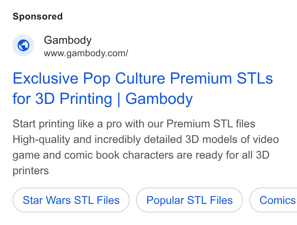Screen dimensions: 297x225
Task: Click the 'Start printing like a pro' description line
Action: click(134, 124)
